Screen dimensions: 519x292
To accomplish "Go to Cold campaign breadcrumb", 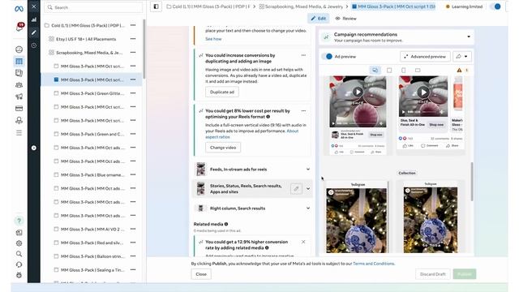I will click(208, 6).
